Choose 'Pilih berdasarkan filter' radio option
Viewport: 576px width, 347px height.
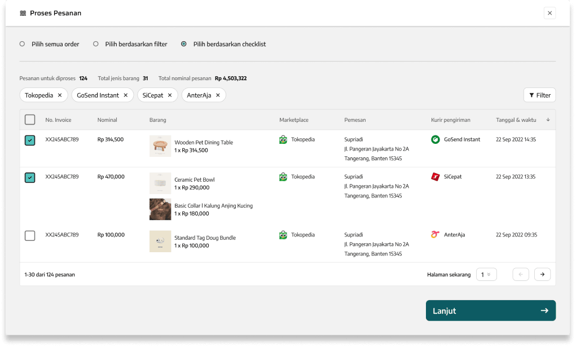[96, 44]
